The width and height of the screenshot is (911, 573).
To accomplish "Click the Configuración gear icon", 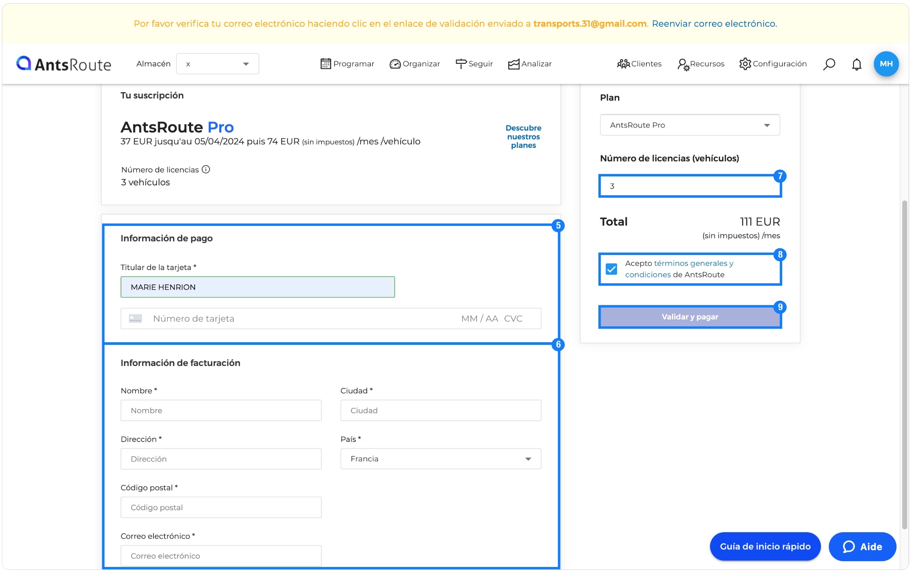I will tap(745, 64).
